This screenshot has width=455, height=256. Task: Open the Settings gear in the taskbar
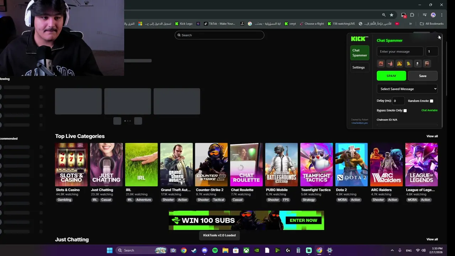click(330, 250)
